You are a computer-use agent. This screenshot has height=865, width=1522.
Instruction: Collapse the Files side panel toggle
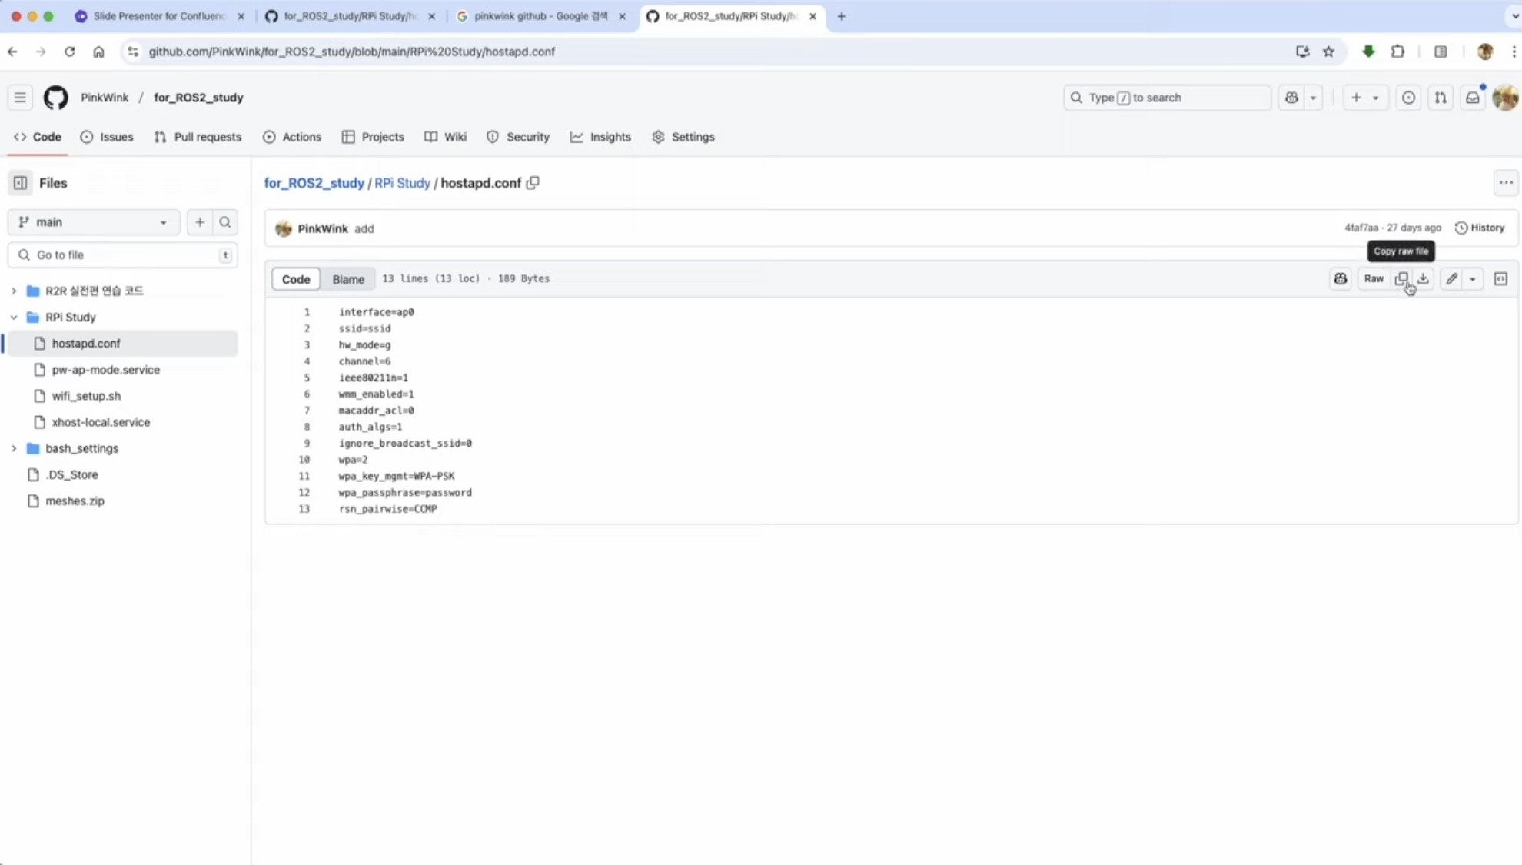click(21, 183)
